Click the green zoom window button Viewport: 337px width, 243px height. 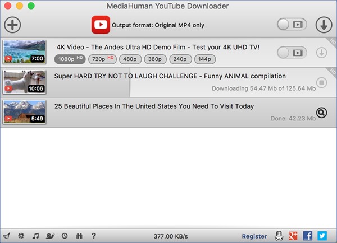[31, 6]
